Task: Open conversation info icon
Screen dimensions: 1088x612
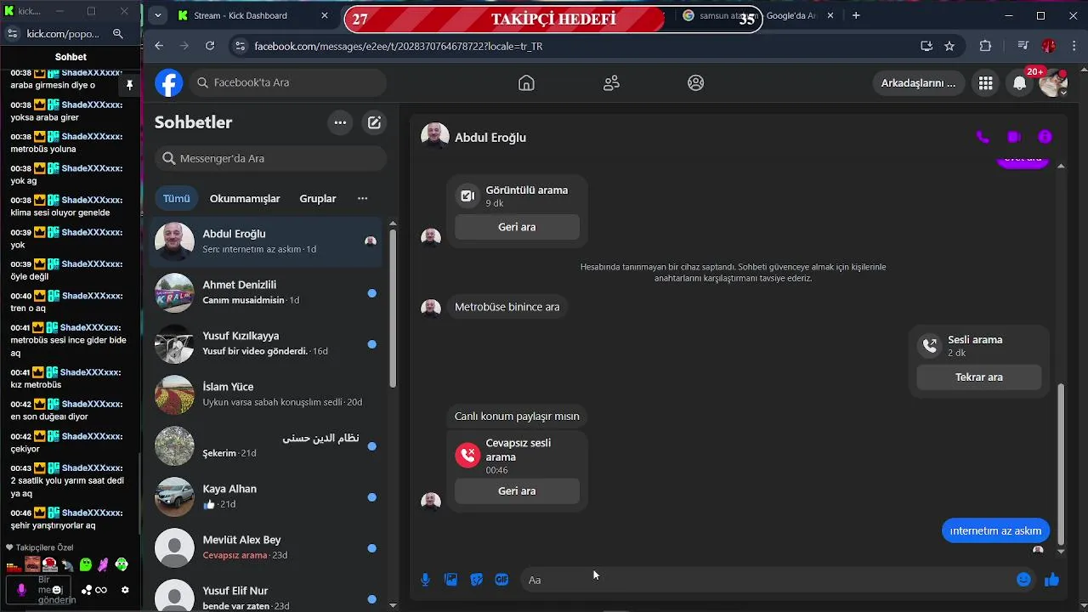Action: coord(1045,137)
